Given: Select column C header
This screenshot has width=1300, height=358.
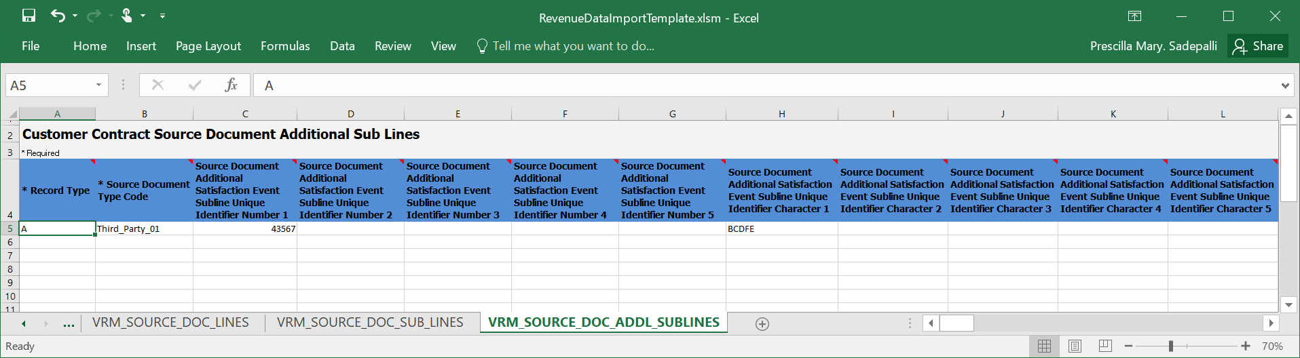Looking at the screenshot, I should click(x=245, y=114).
